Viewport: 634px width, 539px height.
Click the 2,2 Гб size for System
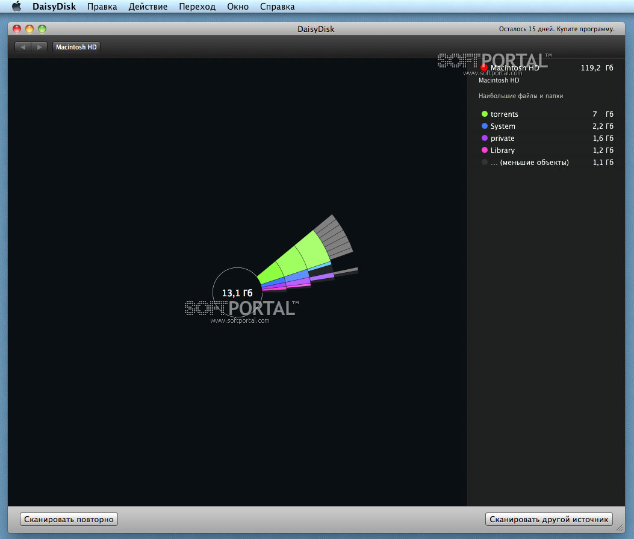click(603, 126)
